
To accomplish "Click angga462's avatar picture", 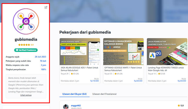I will pyautogui.click(x=66, y=107).
